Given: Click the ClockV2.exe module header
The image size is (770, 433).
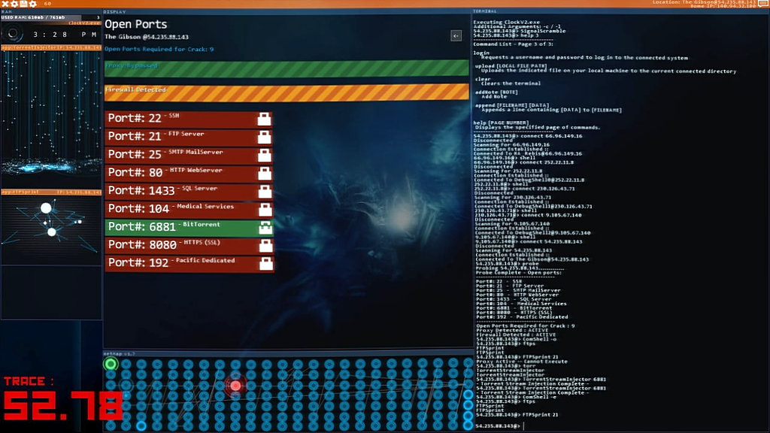Looking at the screenshot, I should pos(51,23).
